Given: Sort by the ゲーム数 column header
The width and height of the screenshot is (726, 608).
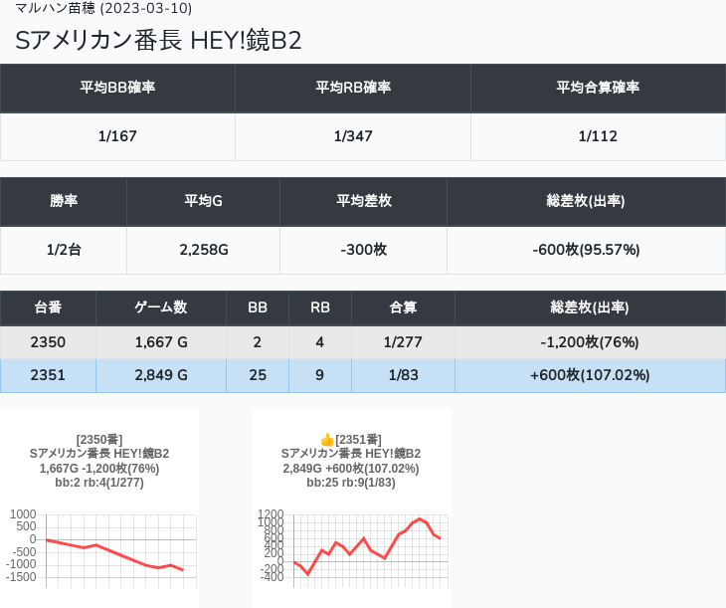Looking at the screenshot, I should pos(161,307).
